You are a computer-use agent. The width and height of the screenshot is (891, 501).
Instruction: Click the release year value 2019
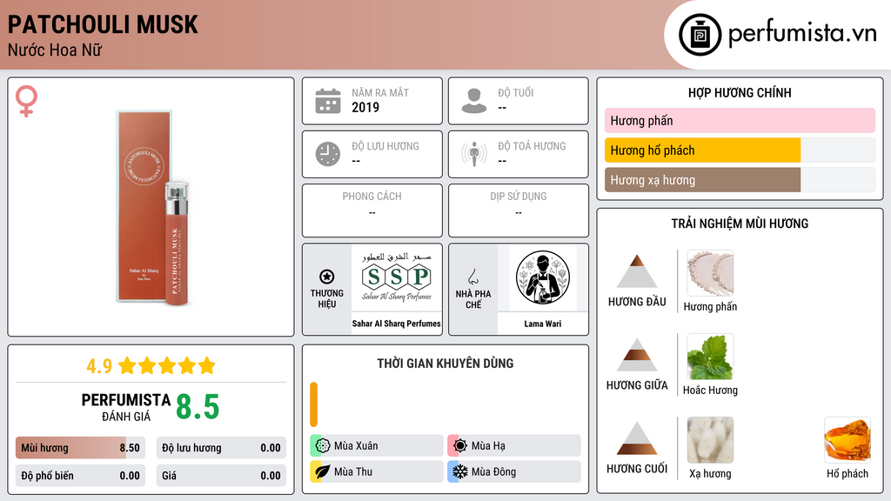point(365,107)
